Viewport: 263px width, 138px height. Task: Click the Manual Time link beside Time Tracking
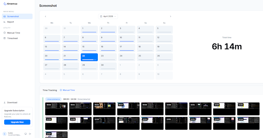click(x=67, y=90)
